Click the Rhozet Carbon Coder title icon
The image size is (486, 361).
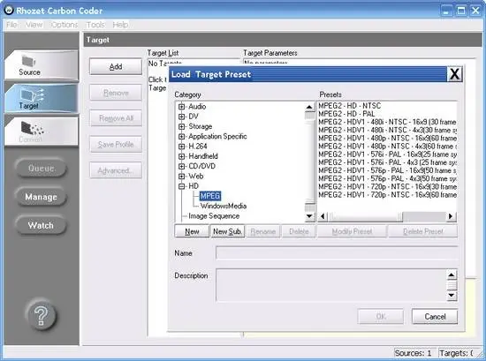click(x=9, y=11)
